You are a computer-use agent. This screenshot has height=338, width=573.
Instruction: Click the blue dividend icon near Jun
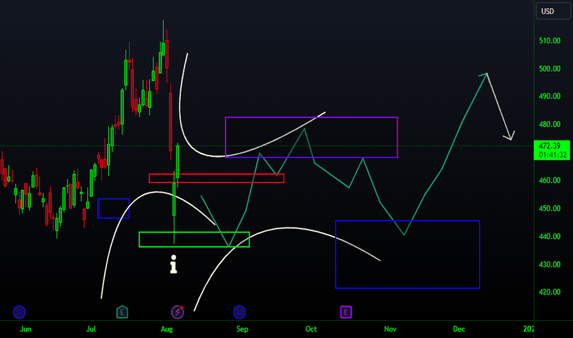point(20,312)
